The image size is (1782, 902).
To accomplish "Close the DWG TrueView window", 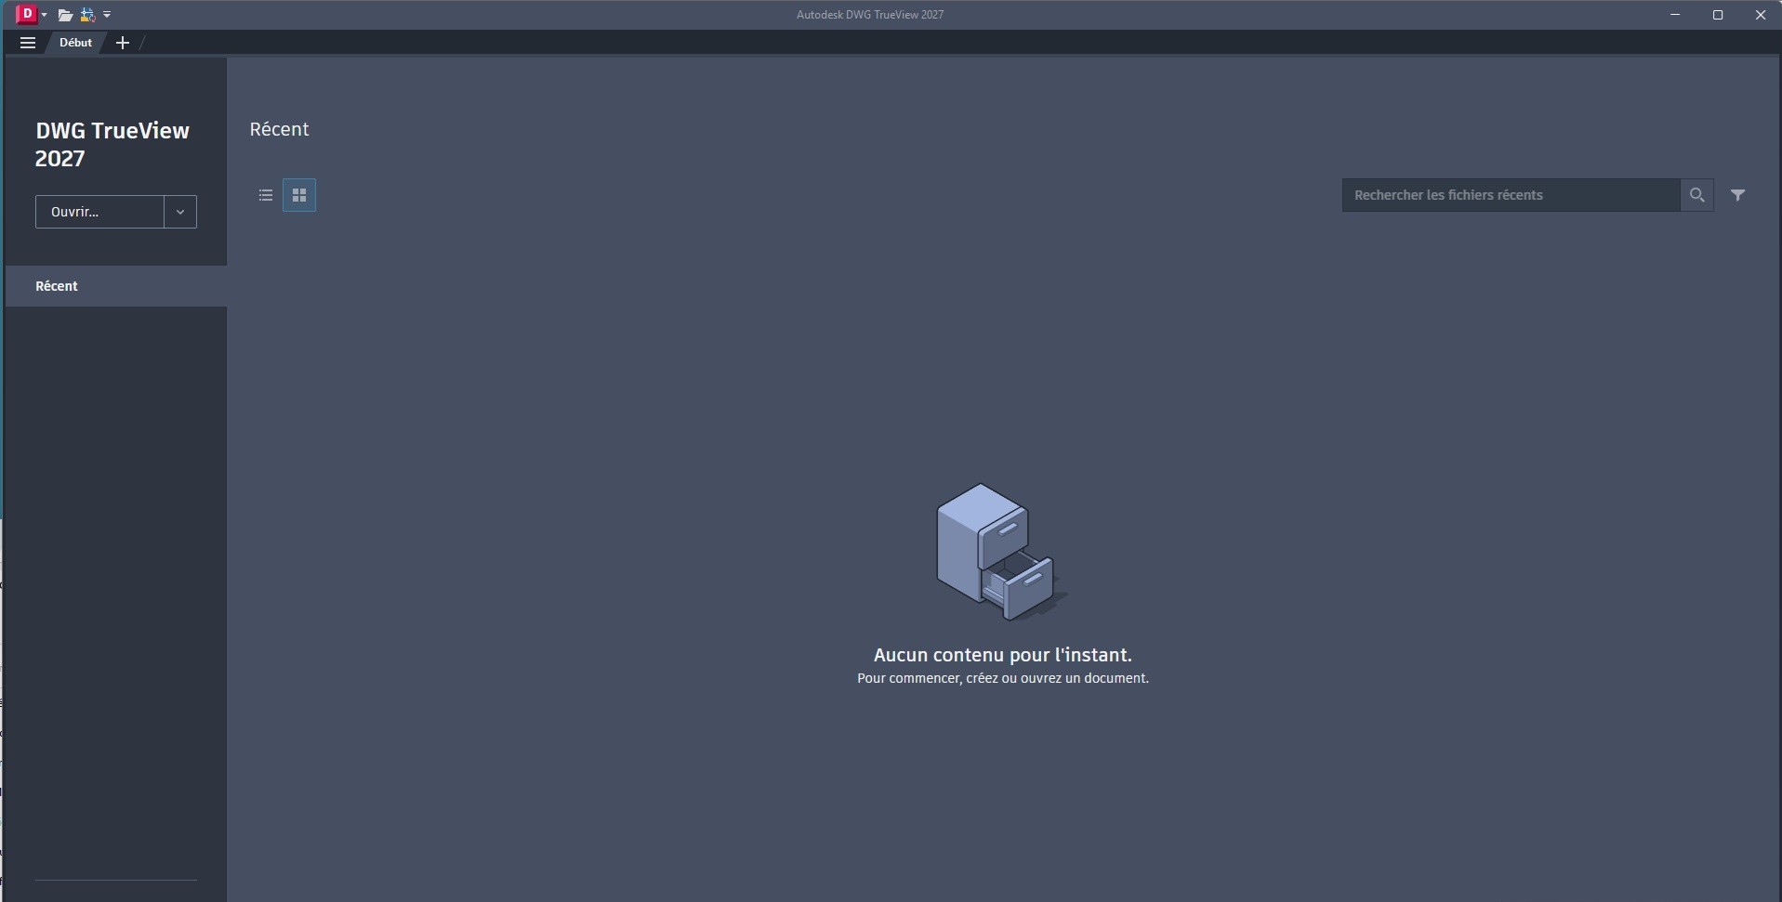I will tap(1760, 15).
